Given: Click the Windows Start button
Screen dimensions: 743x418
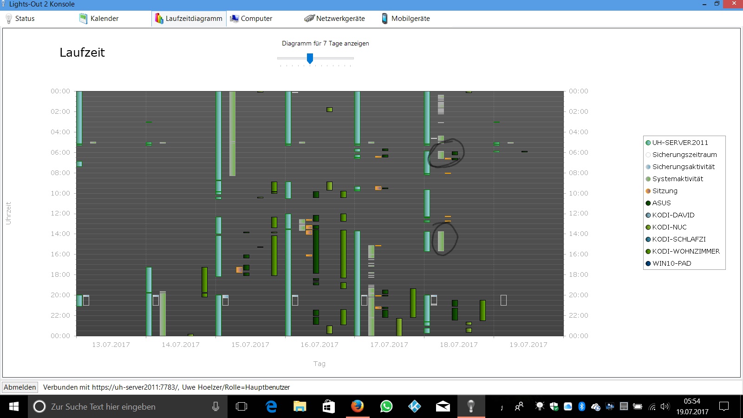Looking at the screenshot, I should (13, 406).
